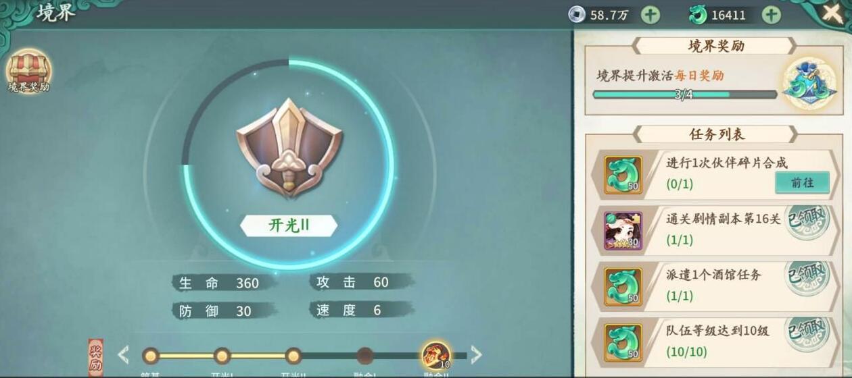Click the left arrow of realm timeline
852x378 pixels.
pos(123,355)
